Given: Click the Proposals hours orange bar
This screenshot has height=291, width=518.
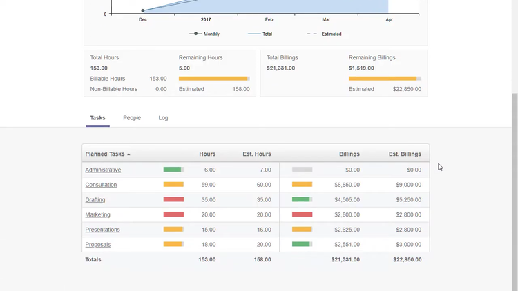Looking at the screenshot, I should [173, 244].
